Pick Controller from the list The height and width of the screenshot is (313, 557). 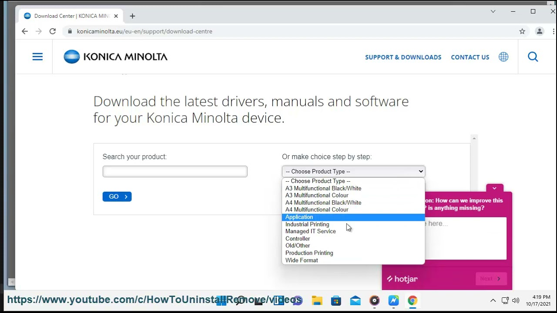pos(353,239)
